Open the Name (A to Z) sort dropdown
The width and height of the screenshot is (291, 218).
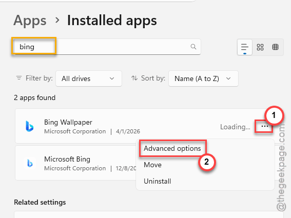click(x=203, y=78)
